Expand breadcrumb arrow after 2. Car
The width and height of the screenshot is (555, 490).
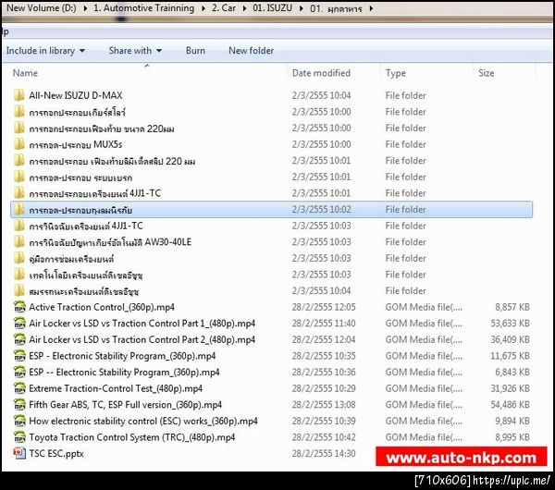pyautogui.click(x=244, y=8)
